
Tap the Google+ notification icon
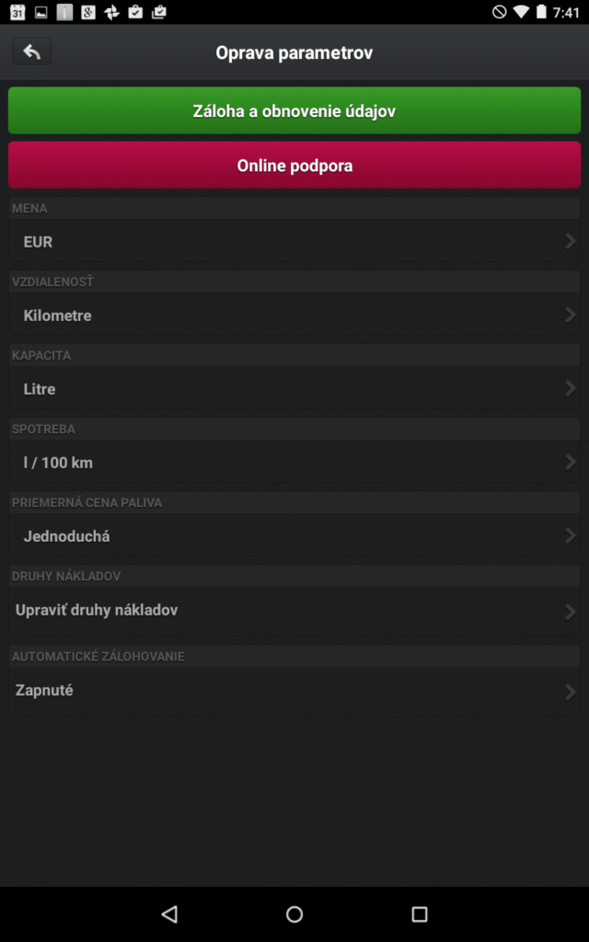tap(87, 12)
